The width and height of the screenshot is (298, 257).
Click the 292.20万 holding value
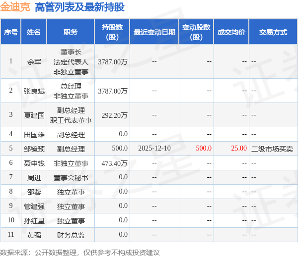[x=114, y=115]
